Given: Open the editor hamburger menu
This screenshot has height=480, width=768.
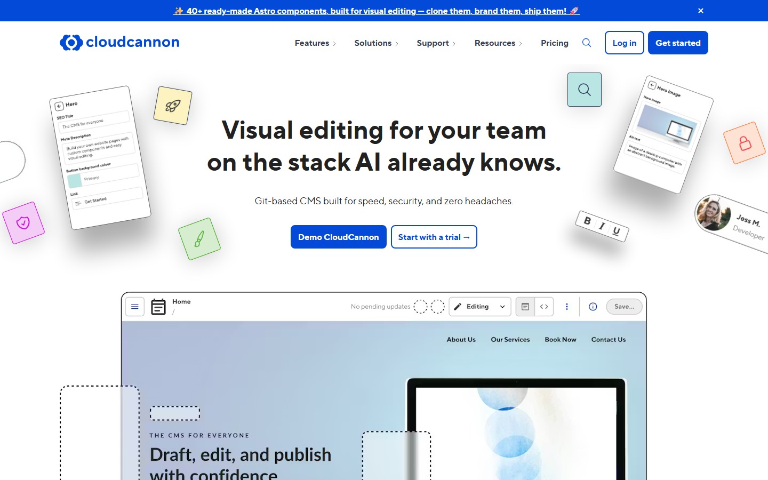Looking at the screenshot, I should (x=135, y=307).
